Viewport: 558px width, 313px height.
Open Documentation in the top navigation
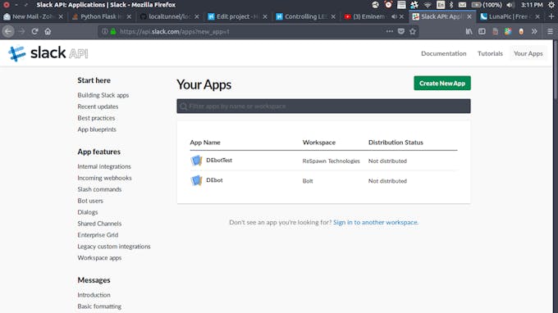click(x=443, y=53)
